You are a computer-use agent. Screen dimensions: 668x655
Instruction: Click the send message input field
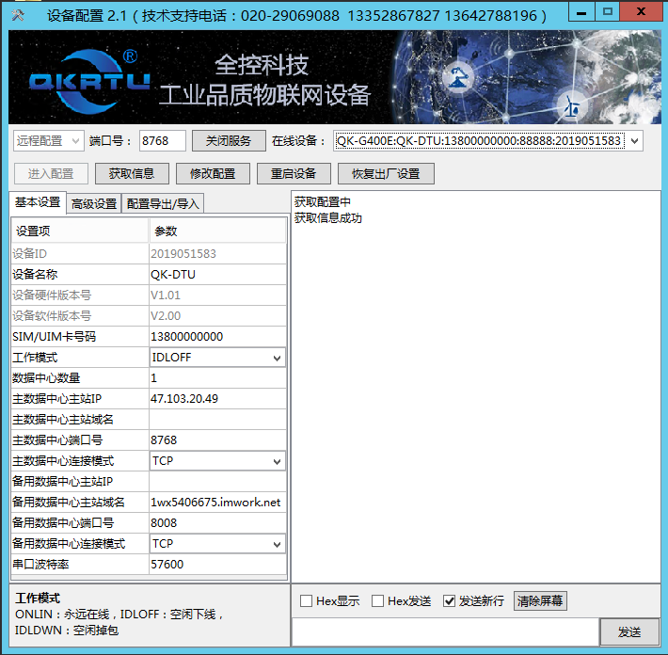(x=445, y=632)
